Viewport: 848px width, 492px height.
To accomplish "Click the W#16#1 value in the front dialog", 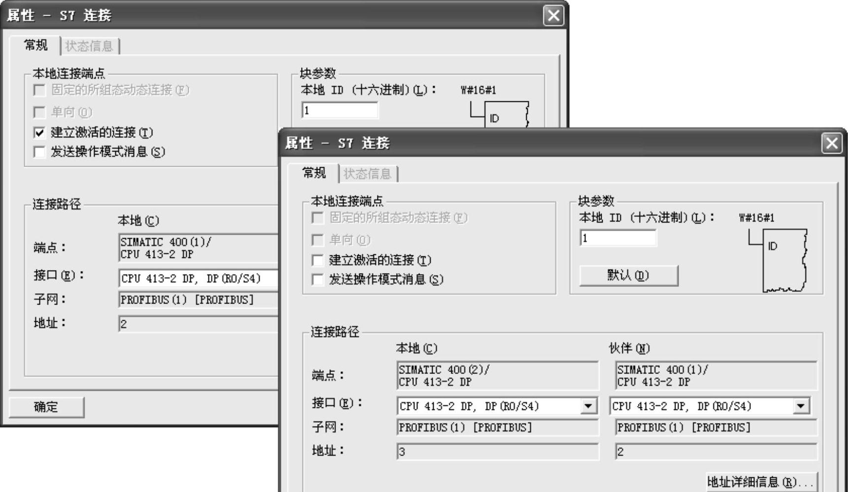I will pos(756,218).
